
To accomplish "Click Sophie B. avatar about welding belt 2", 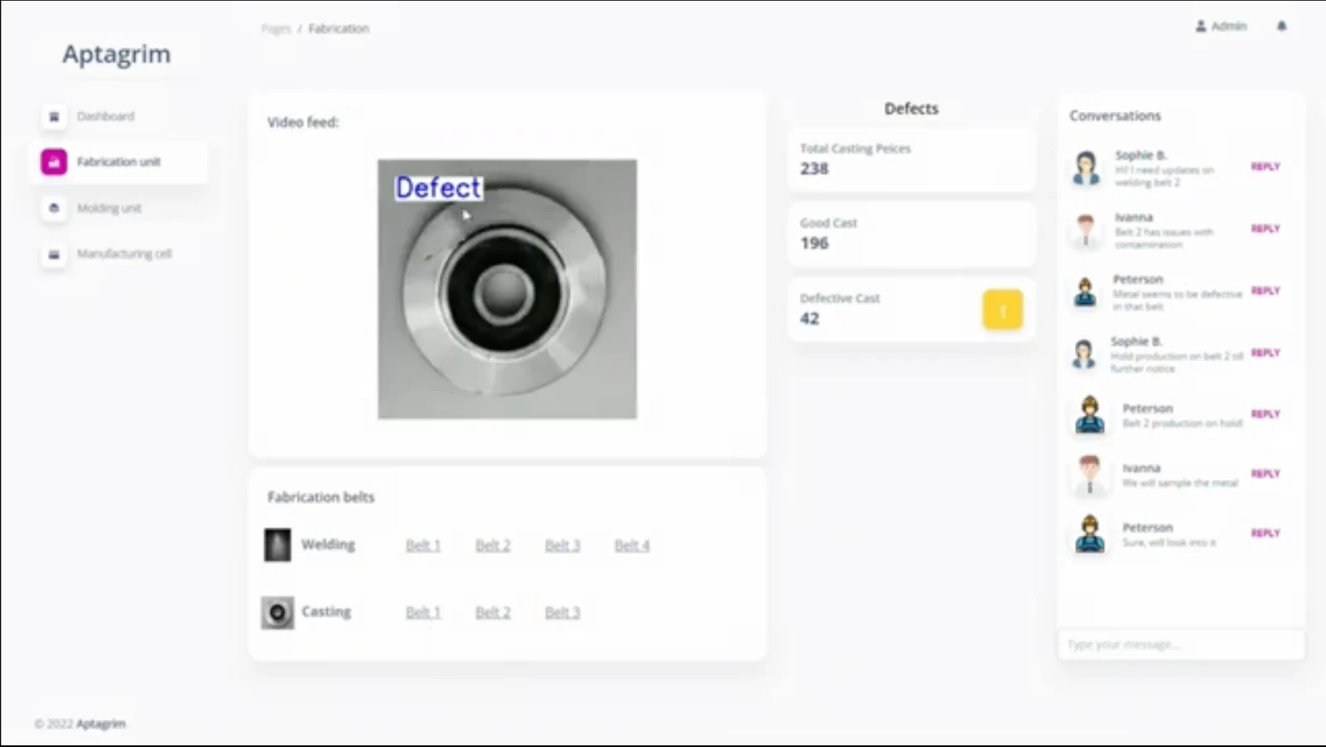I will (x=1086, y=167).
